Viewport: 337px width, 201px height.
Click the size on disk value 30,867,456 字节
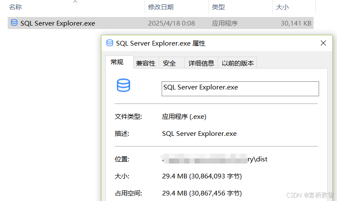pos(202,193)
